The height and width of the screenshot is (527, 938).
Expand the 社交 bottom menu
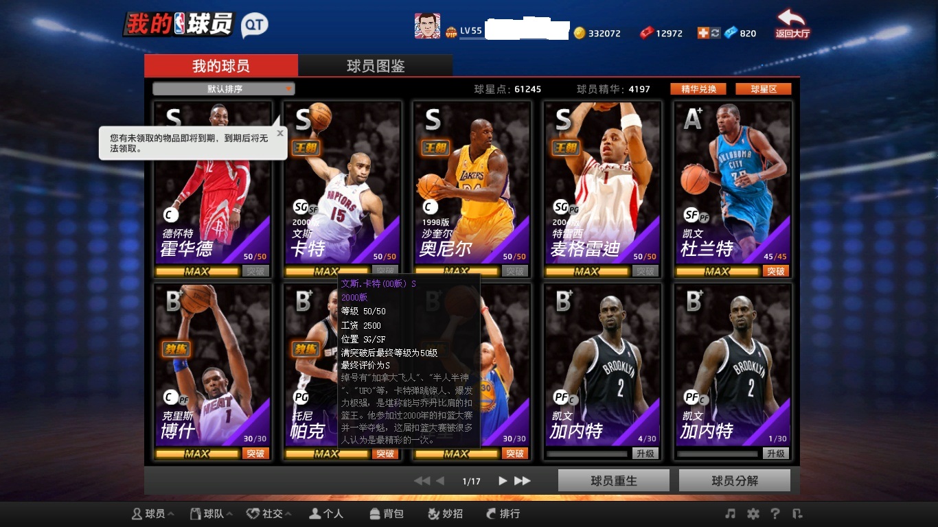pos(270,513)
